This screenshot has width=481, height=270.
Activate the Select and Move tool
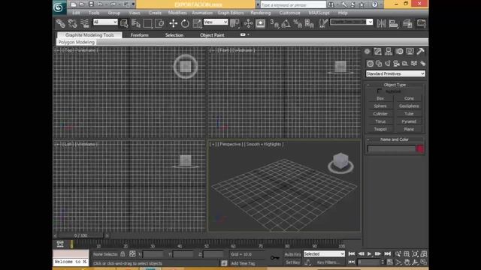coord(173,23)
